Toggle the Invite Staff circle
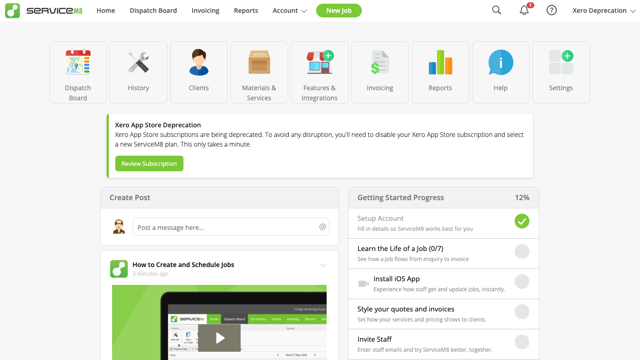This screenshot has height=360, width=640. [522, 342]
